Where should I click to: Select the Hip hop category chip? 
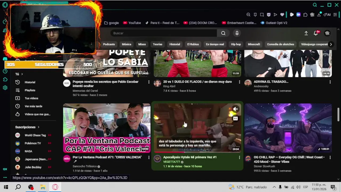[x=236, y=44]
